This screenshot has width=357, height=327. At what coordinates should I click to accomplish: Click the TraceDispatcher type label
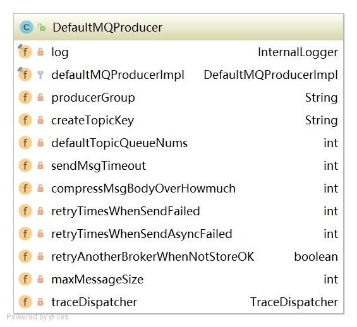coord(294,302)
